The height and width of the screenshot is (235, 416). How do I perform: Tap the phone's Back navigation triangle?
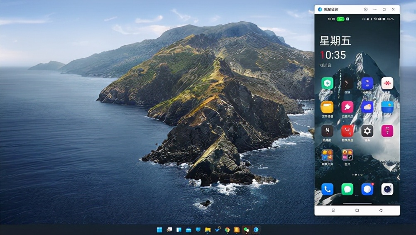coord(381,211)
